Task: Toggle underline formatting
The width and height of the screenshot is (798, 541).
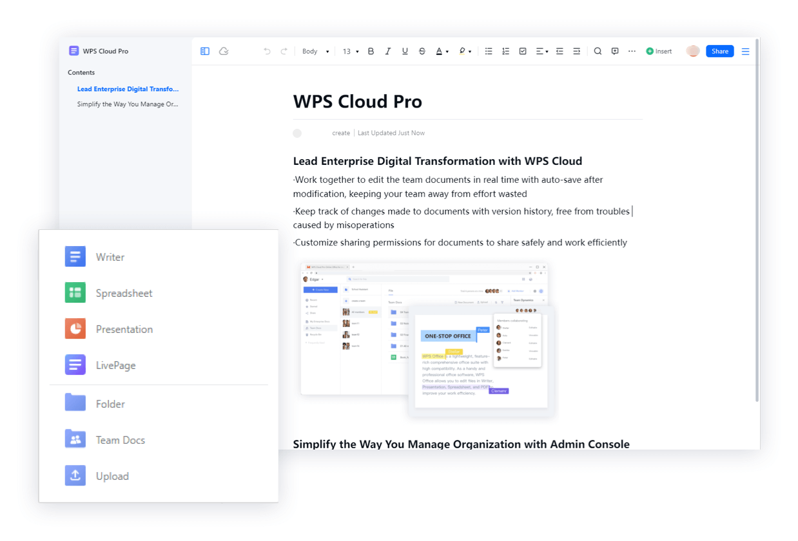Action: (405, 52)
